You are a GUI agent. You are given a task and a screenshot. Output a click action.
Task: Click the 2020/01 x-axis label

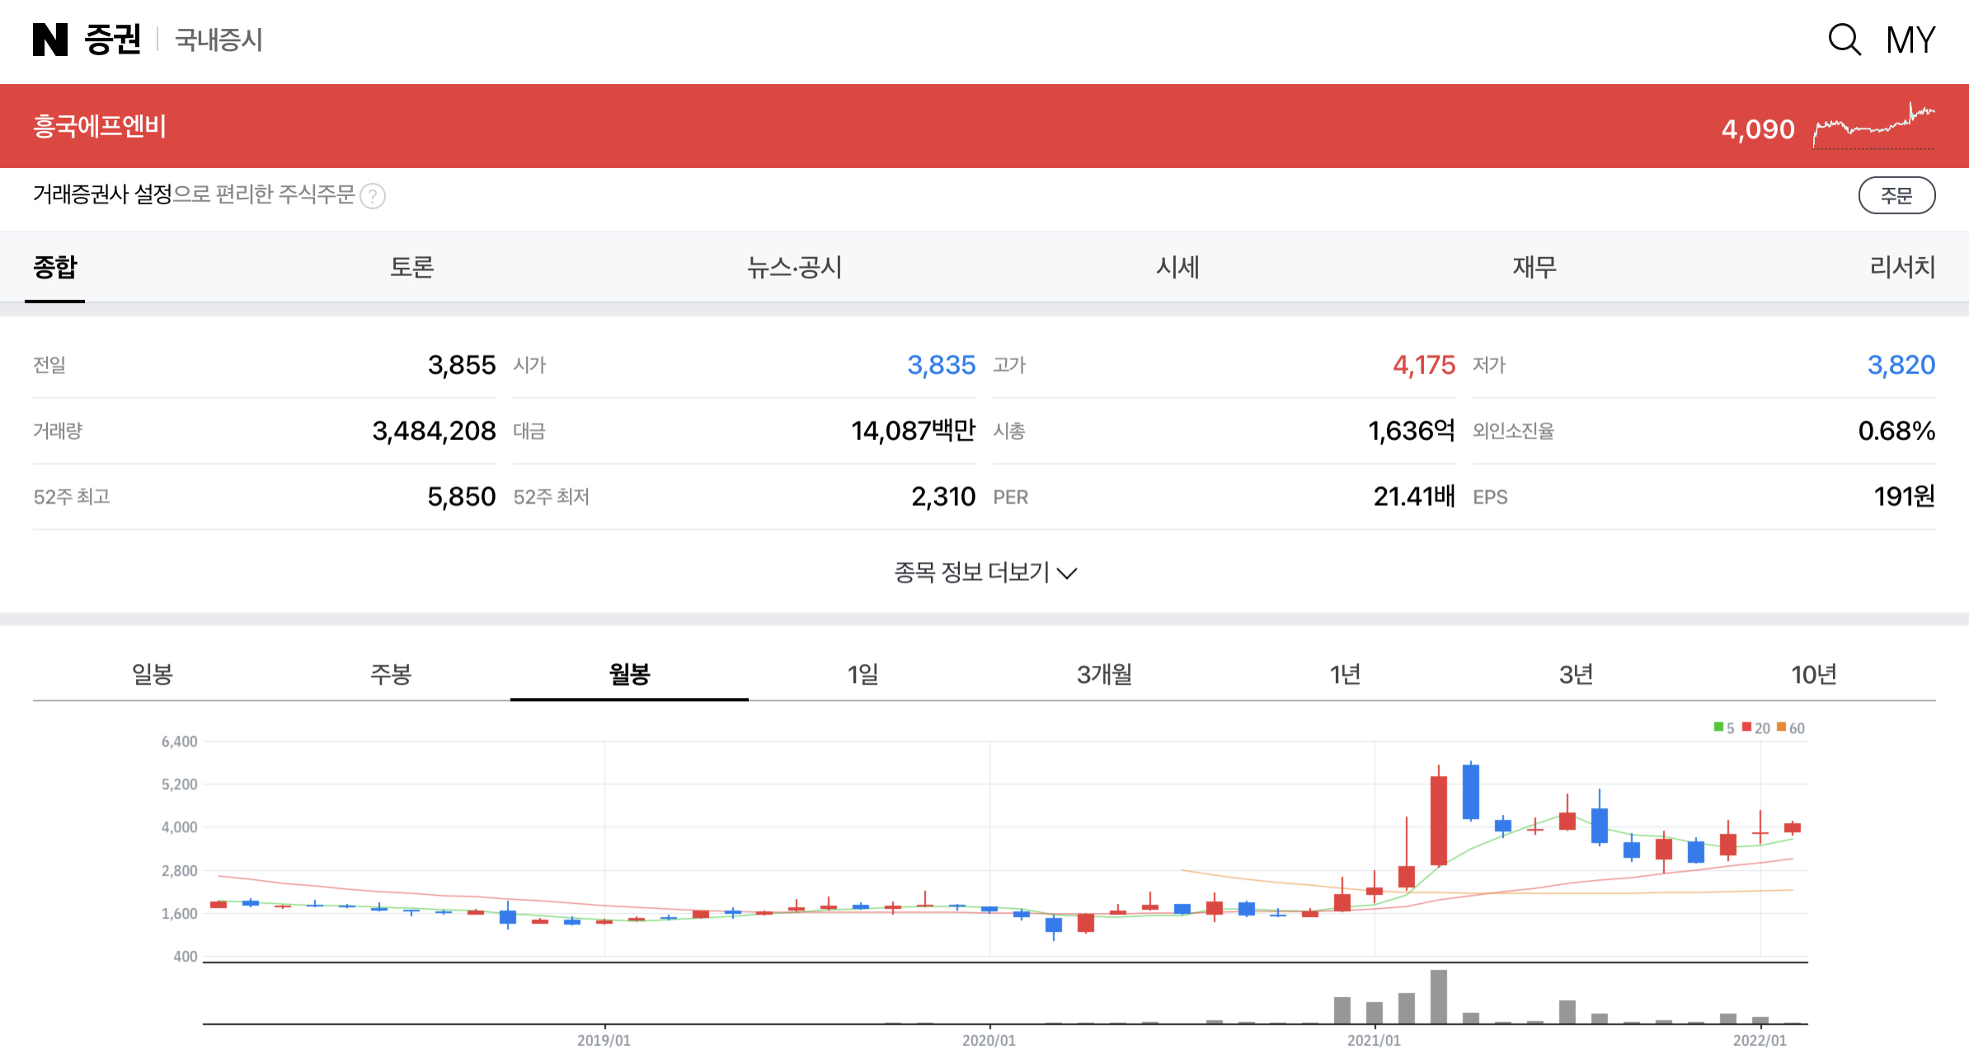click(989, 1041)
